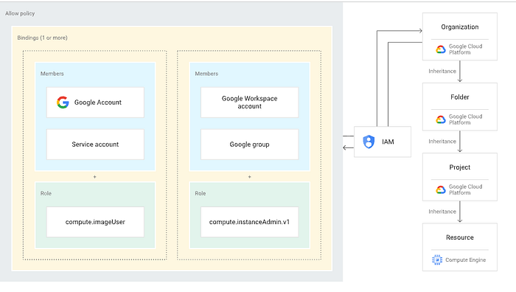Click Inheritance label between Project and Resource

pyautogui.click(x=442, y=212)
